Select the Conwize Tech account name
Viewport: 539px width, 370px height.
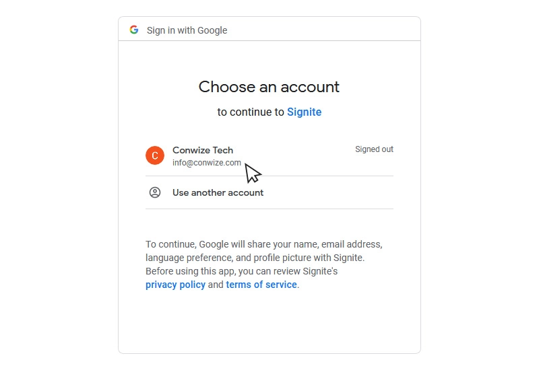pyautogui.click(x=203, y=150)
